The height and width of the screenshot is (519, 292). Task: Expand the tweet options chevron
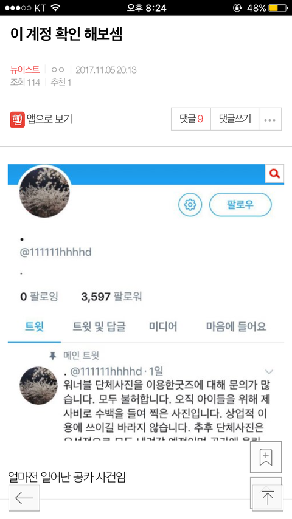269,371
